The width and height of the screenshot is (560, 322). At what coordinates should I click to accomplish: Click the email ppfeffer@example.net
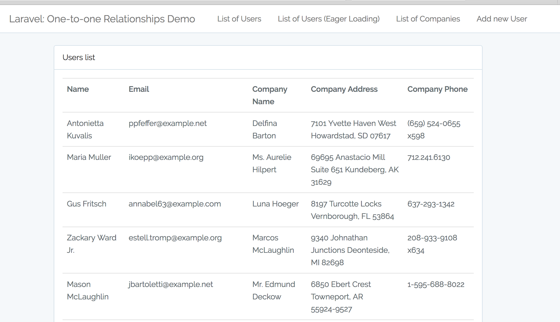[168, 124]
